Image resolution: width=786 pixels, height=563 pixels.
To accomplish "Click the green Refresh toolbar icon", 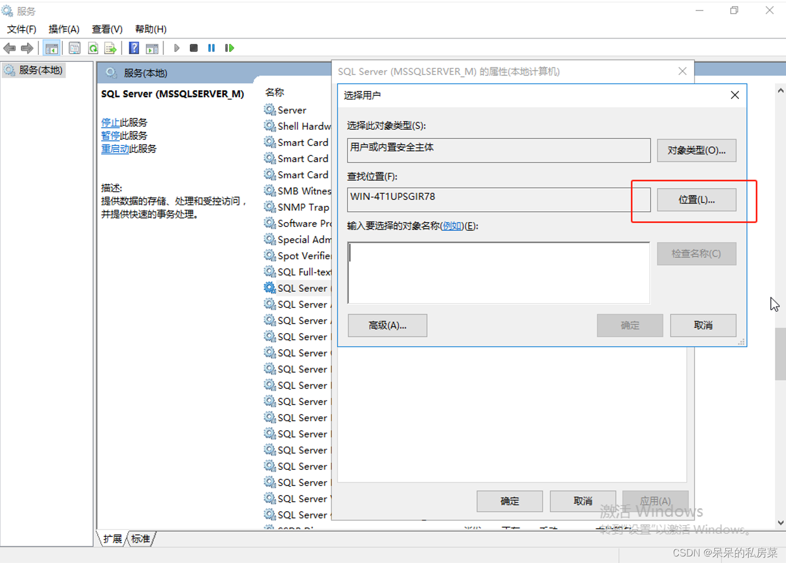I will pyautogui.click(x=93, y=48).
